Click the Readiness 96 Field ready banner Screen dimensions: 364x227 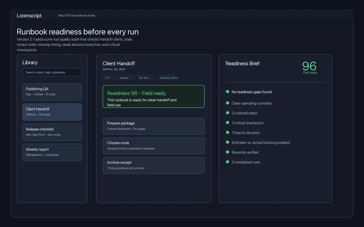(154, 97)
